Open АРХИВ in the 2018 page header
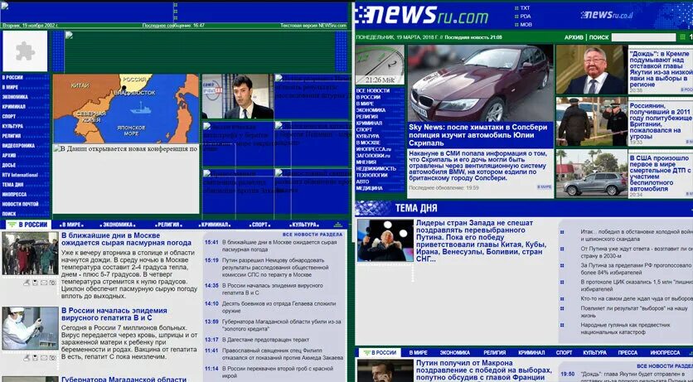The height and width of the screenshot is (382, 693). [x=574, y=37]
